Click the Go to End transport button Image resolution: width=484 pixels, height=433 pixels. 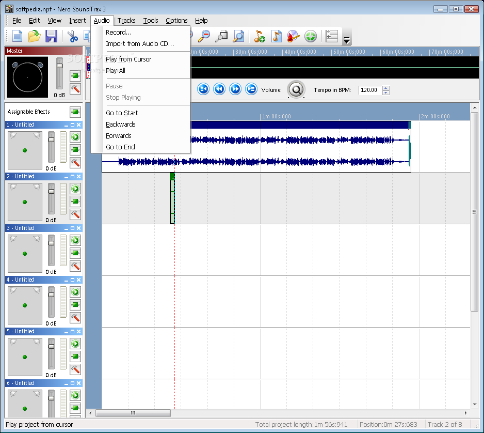(x=251, y=89)
